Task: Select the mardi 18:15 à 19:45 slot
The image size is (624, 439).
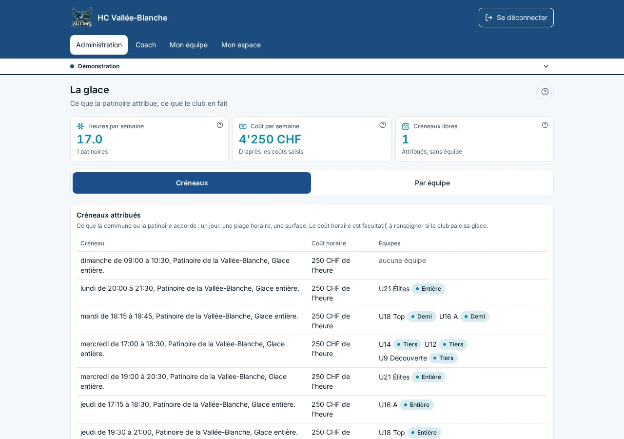Action: pyautogui.click(x=312, y=321)
